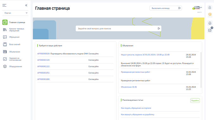Open the Объявление 31.01 link
Viewport: 214px width, 120px height.
pos(129,87)
